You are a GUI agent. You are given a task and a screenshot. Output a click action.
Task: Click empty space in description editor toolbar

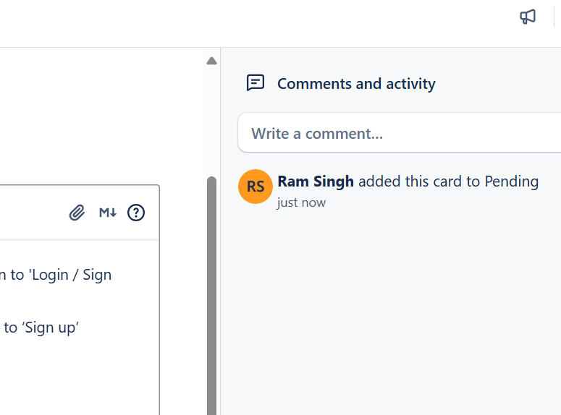(x=29, y=213)
